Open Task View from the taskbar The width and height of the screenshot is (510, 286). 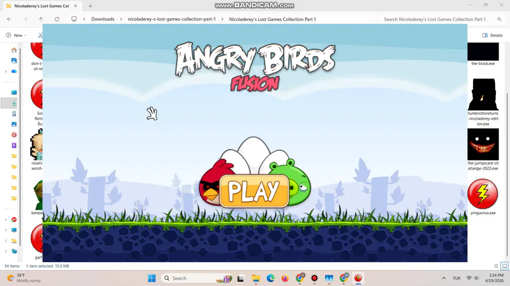tap(241, 278)
